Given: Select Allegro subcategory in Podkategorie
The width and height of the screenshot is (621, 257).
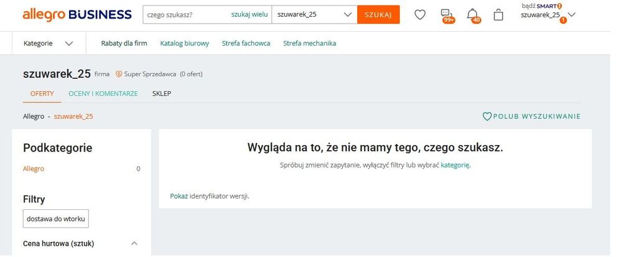Looking at the screenshot, I should point(34,169).
